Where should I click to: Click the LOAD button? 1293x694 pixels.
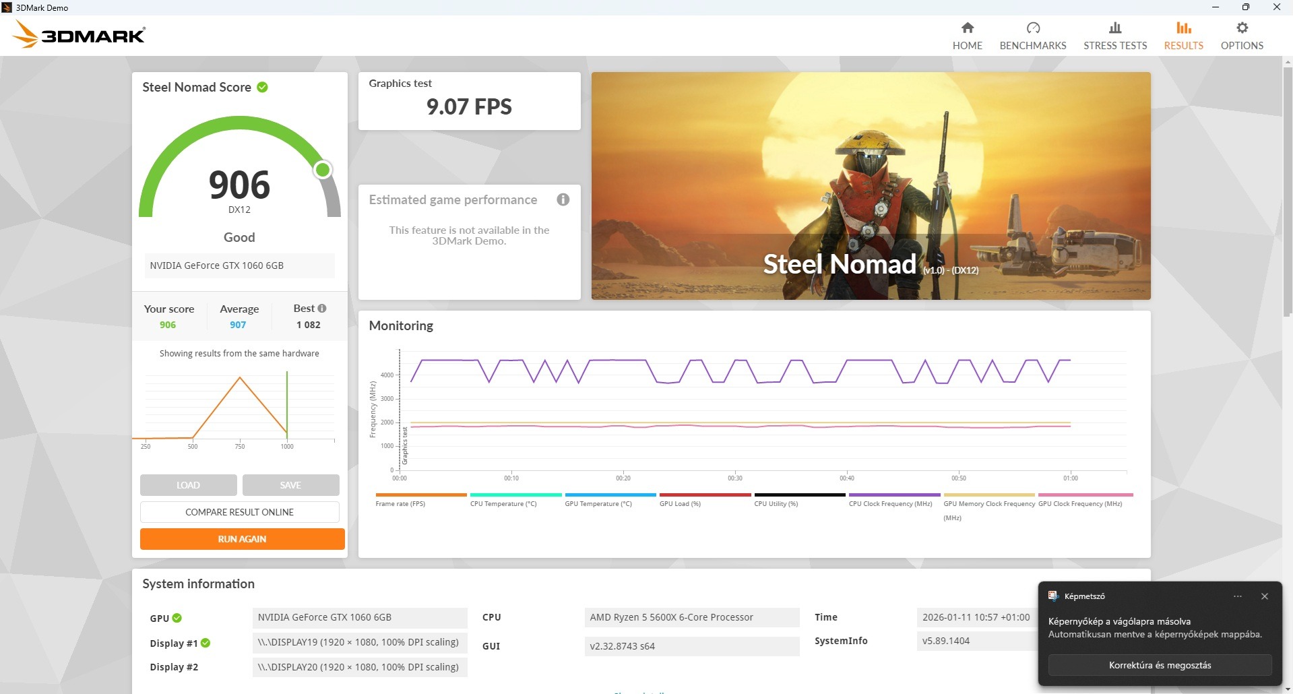point(189,485)
